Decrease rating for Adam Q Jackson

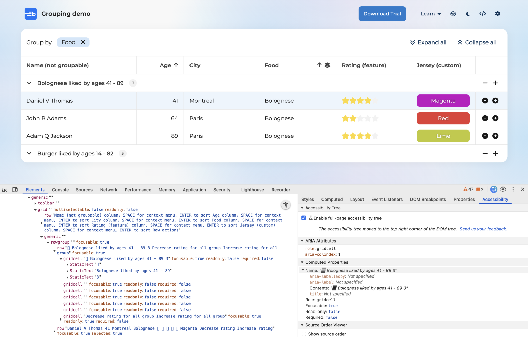point(485,136)
